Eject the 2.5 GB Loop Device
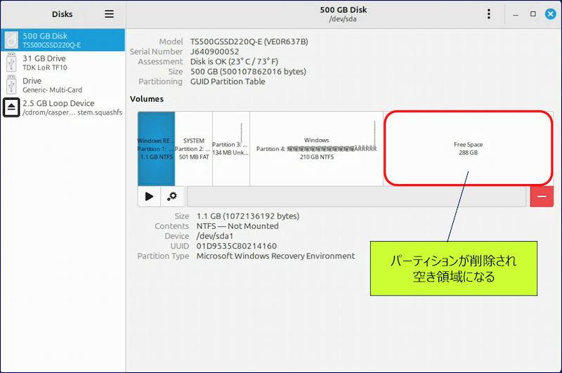The image size is (562, 373). (12, 107)
